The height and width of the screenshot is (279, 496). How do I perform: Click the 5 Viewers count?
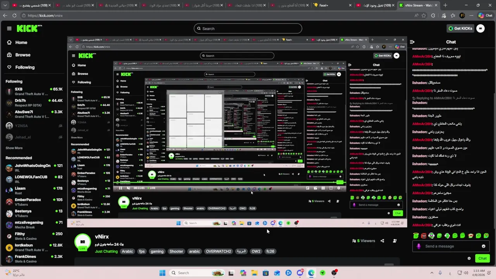(363, 241)
